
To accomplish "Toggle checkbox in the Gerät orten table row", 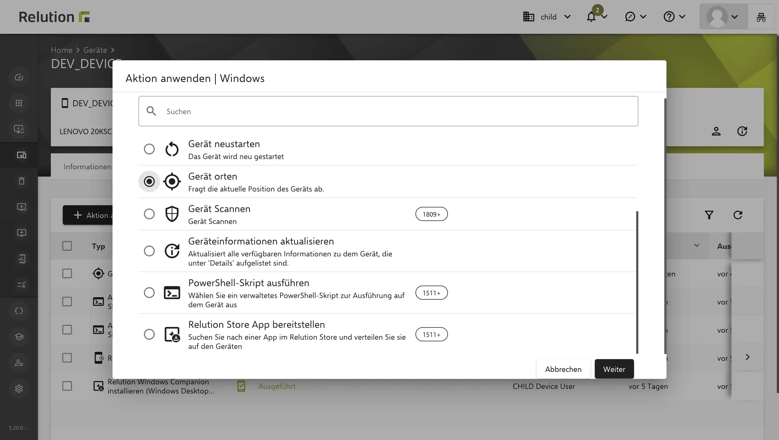I will [67, 274].
